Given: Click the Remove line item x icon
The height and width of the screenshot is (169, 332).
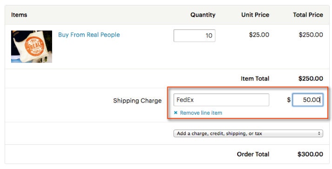Looking at the screenshot, I should point(175,113).
